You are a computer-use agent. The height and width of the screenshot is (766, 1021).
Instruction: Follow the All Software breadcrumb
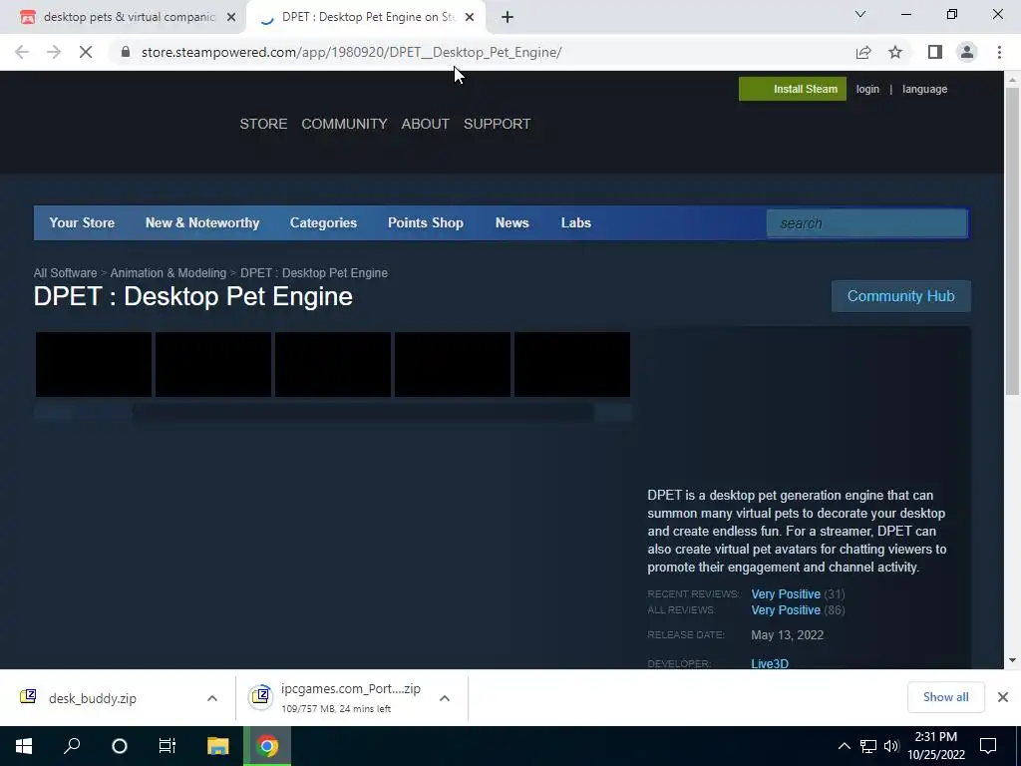[65, 273]
